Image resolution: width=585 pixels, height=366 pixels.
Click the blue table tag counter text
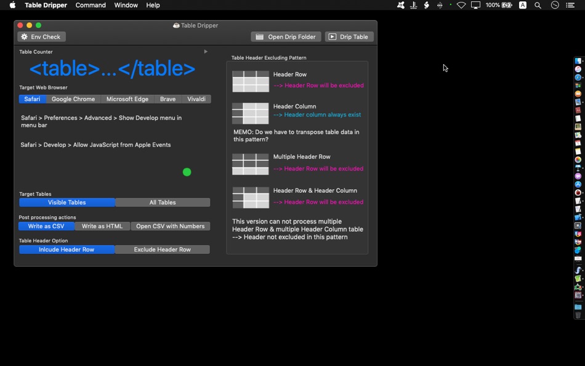(x=112, y=69)
